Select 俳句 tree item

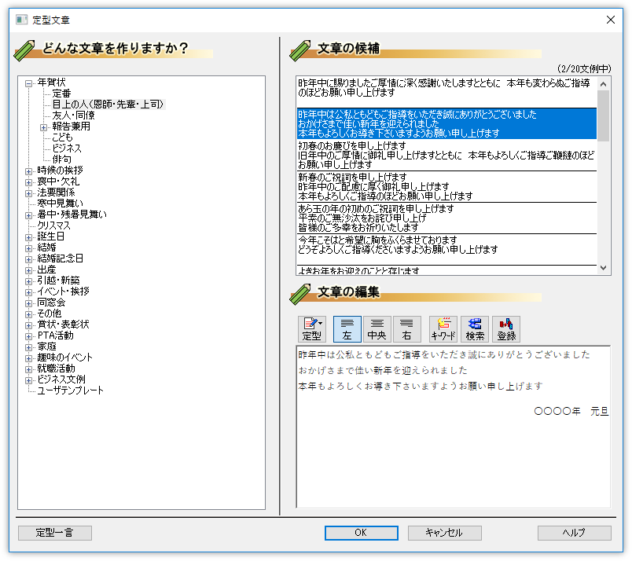[x=61, y=159]
